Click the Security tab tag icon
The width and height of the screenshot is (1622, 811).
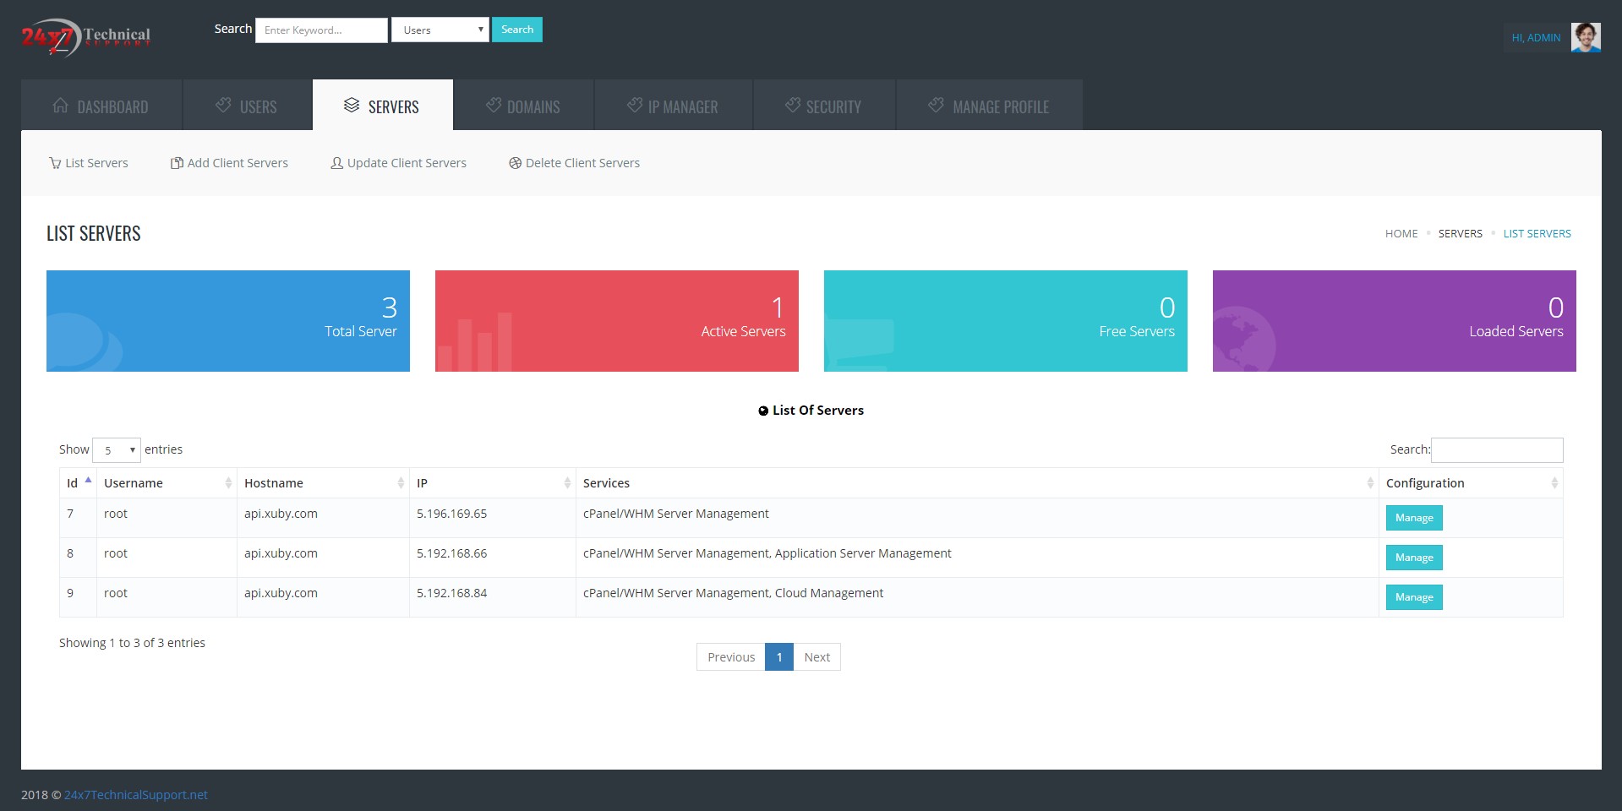(793, 106)
